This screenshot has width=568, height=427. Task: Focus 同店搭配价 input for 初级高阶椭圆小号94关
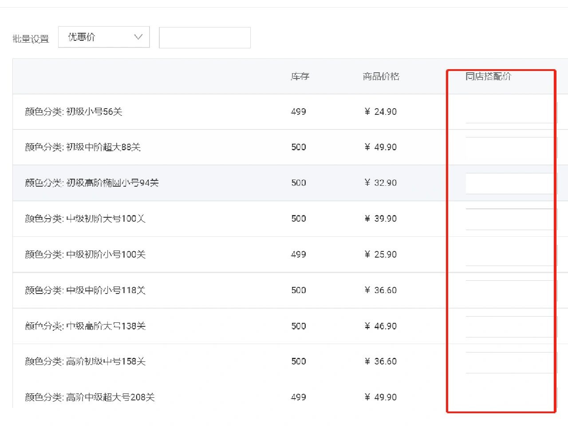511,183
